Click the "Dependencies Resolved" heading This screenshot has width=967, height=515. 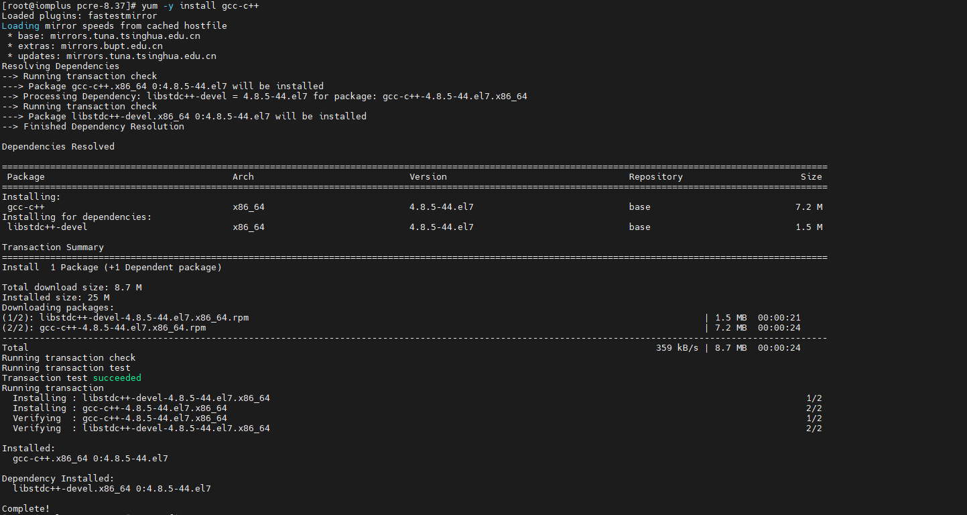[58, 146]
